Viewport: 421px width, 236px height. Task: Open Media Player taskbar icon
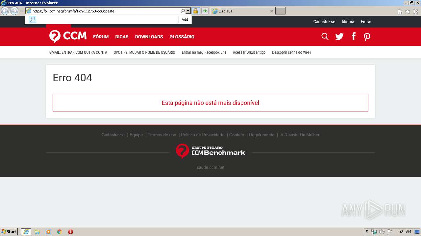click(x=48, y=232)
